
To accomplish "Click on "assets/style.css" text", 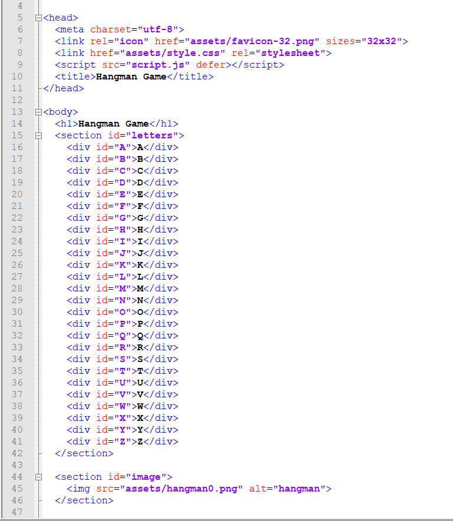I will [173, 53].
